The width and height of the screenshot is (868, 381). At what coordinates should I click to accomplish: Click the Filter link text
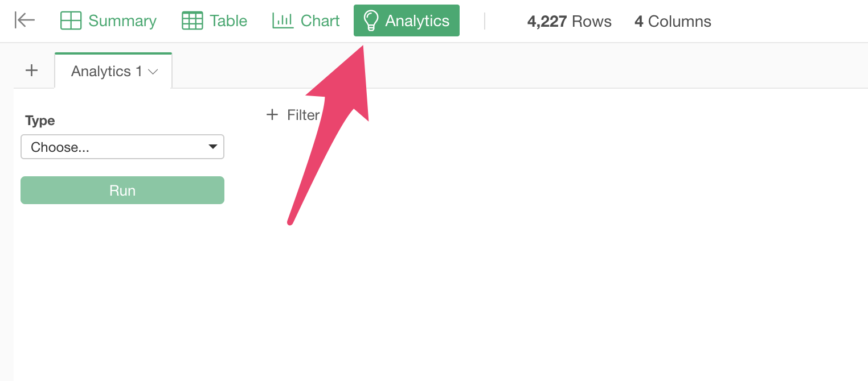pos(303,115)
